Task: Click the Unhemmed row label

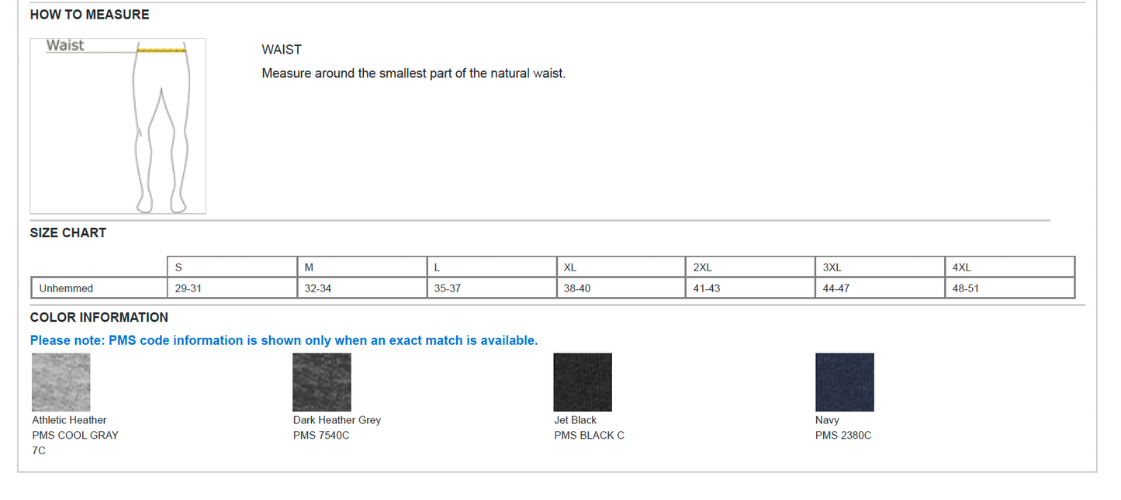Action: pos(66,288)
